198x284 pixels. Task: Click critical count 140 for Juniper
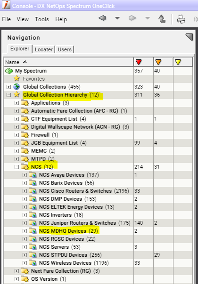[x=139, y=223]
